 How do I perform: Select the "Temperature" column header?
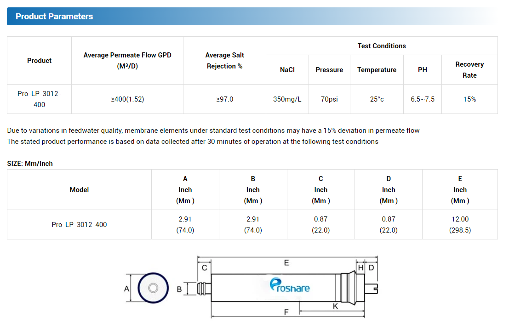[x=377, y=70]
